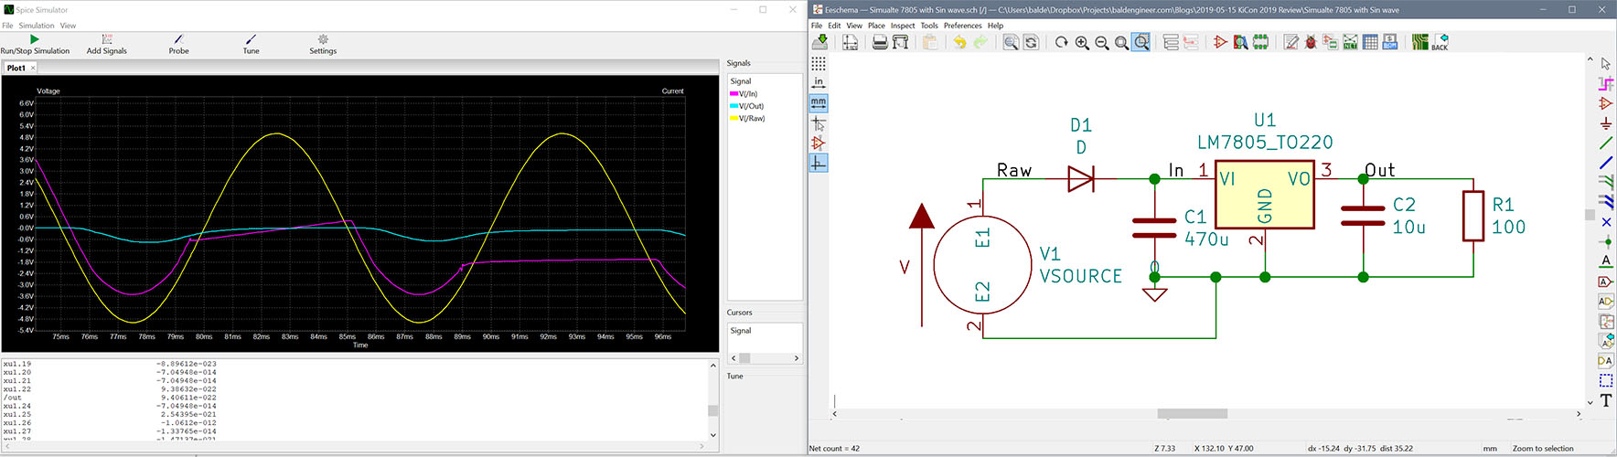Start the Run/Stop Simulation button
This screenshot has width=1617, height=457.
pos(35,45)
